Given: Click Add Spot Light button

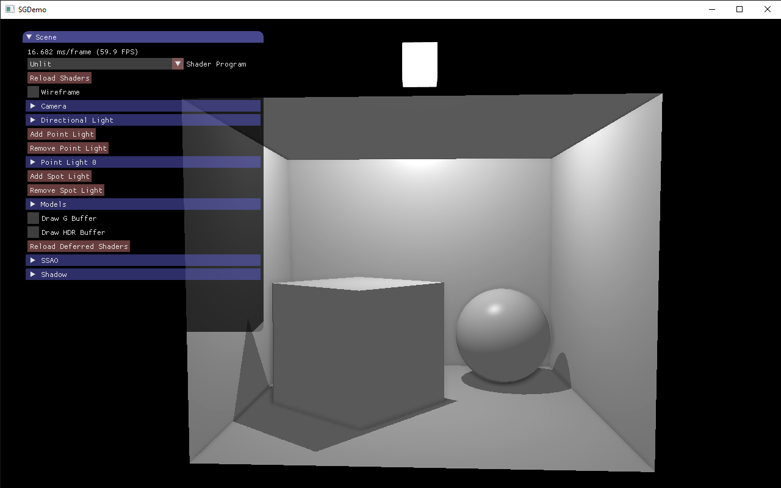Looking at the screenshot, I should point(60,176).
